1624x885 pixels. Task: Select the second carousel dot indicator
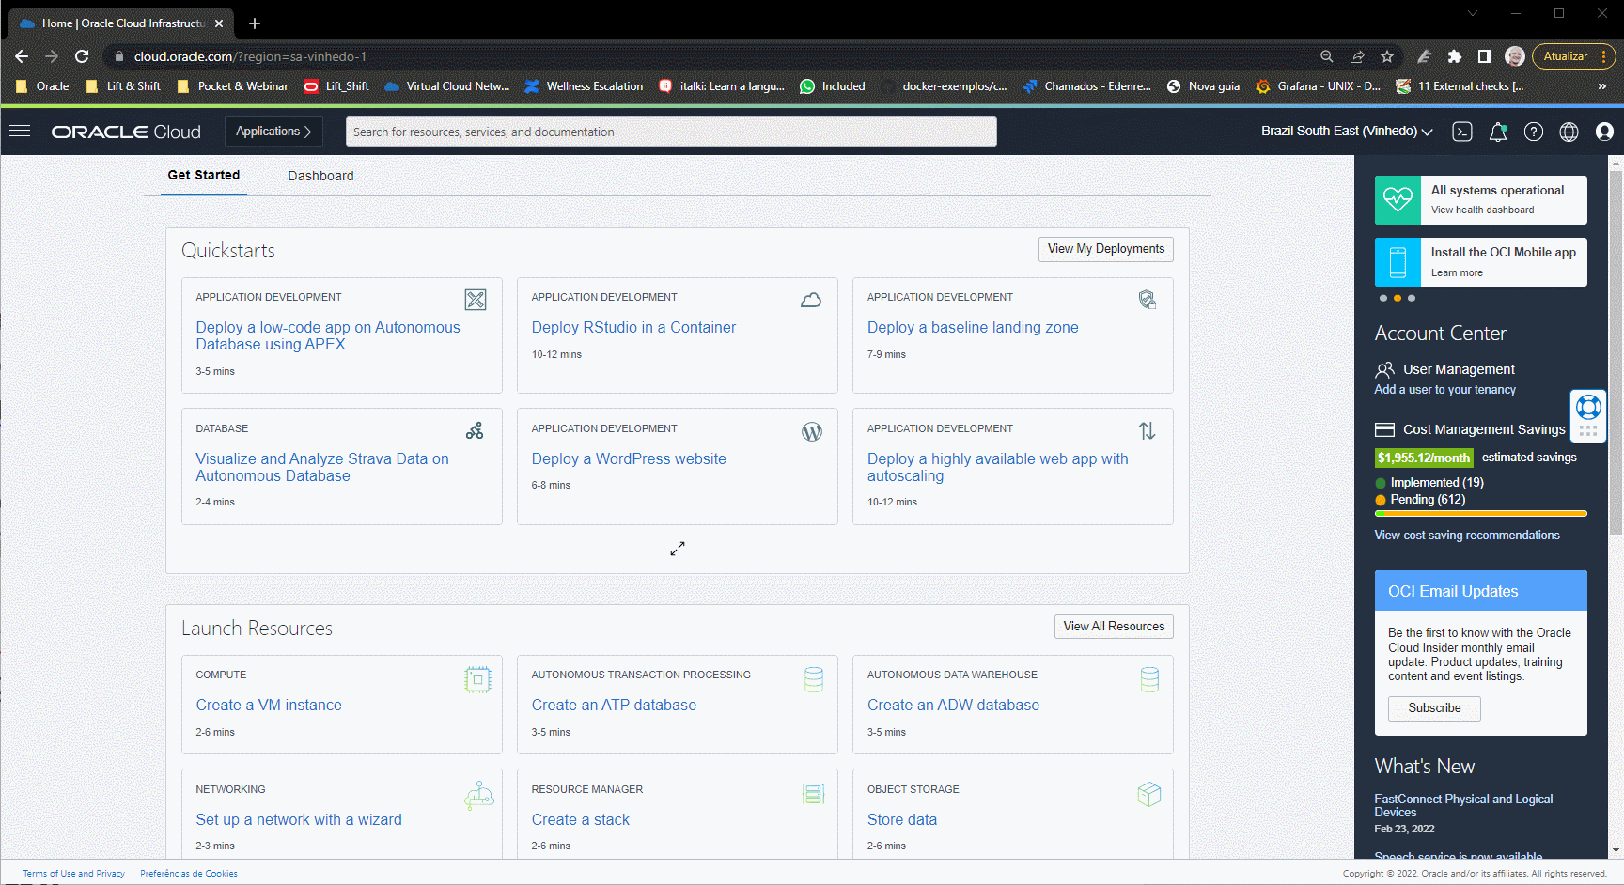point(1398,298)
